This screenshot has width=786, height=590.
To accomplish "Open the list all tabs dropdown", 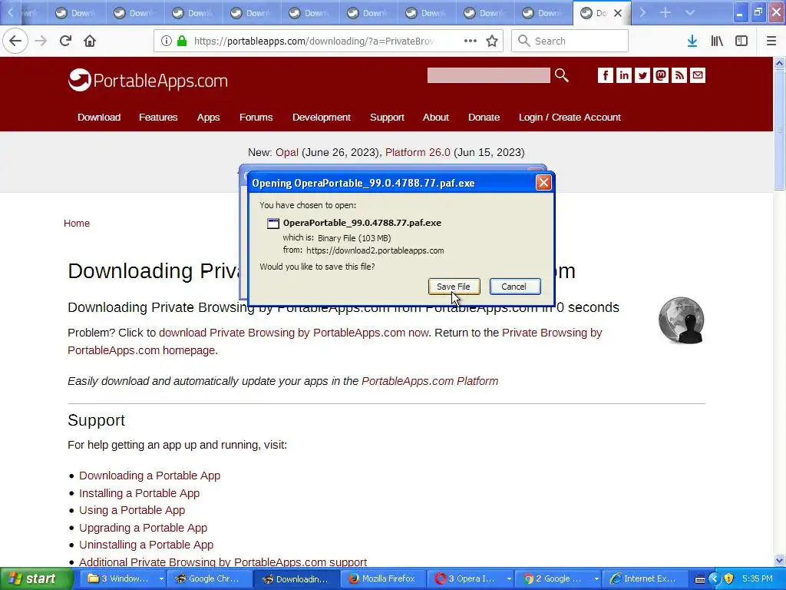I will pos(690,12).
